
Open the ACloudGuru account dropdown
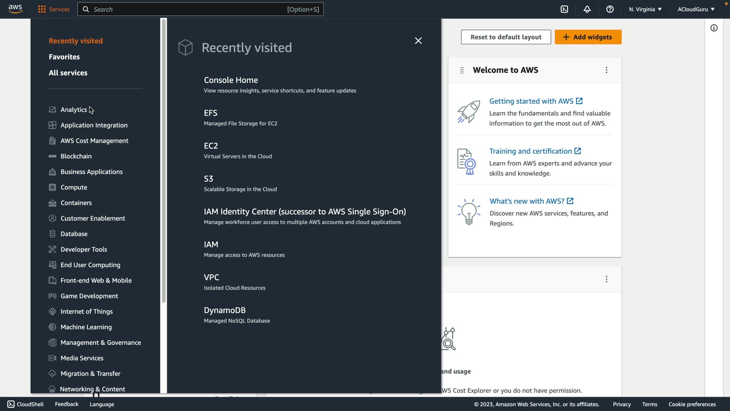pyautogui.click(x=696, y=9)
